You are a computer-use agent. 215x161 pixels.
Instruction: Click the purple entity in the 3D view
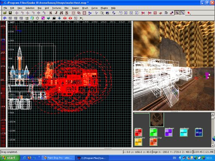click(x=207, y=76)
